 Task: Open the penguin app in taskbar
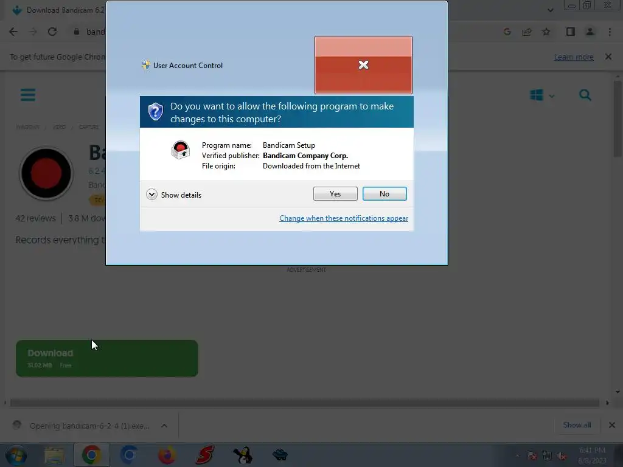pos(242,455)
